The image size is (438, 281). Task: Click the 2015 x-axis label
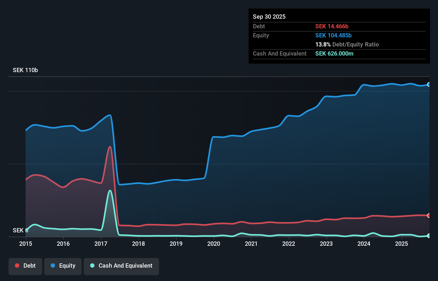(26, 244)
